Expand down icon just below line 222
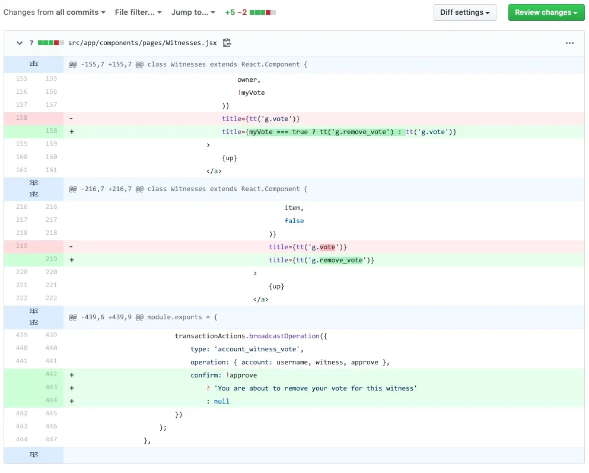The height and width of the screenshot is (473, 589). 34,311
